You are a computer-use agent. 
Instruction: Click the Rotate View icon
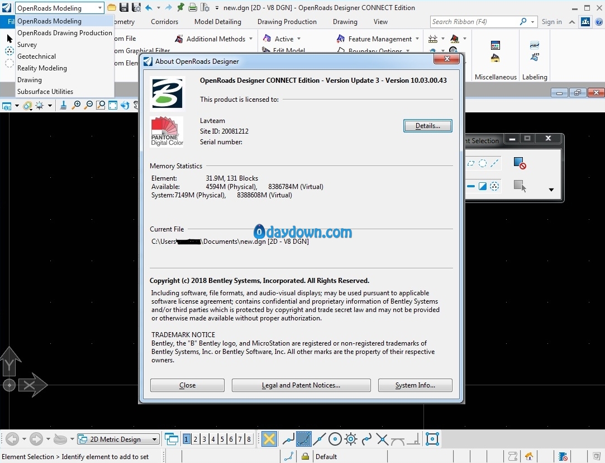tap(125, 105)
